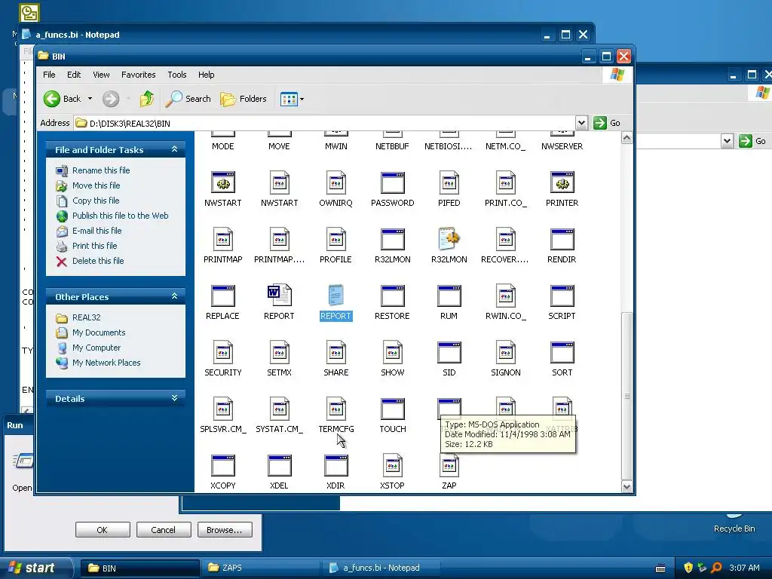Select the first NWSTART file with gear icon
772x579 pixels.
222,182
